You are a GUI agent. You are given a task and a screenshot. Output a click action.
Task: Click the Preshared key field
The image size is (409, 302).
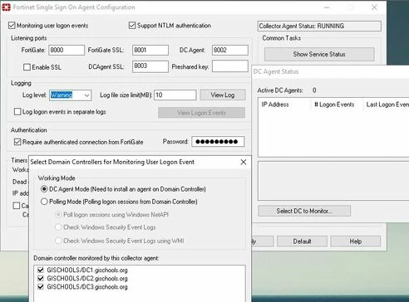[x=230, y=66]
